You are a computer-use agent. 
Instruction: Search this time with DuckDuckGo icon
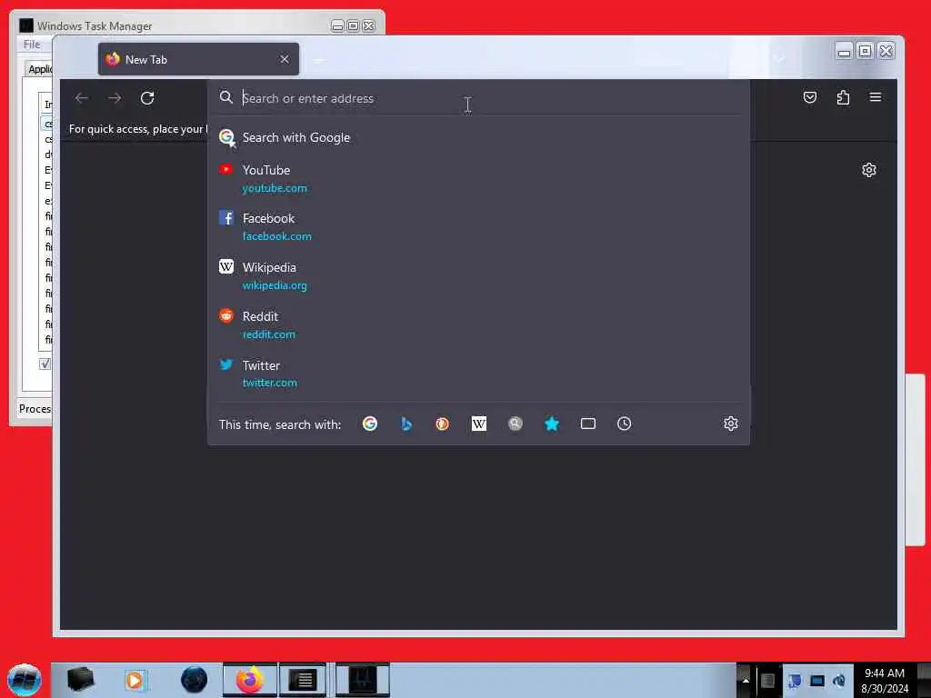443,424
